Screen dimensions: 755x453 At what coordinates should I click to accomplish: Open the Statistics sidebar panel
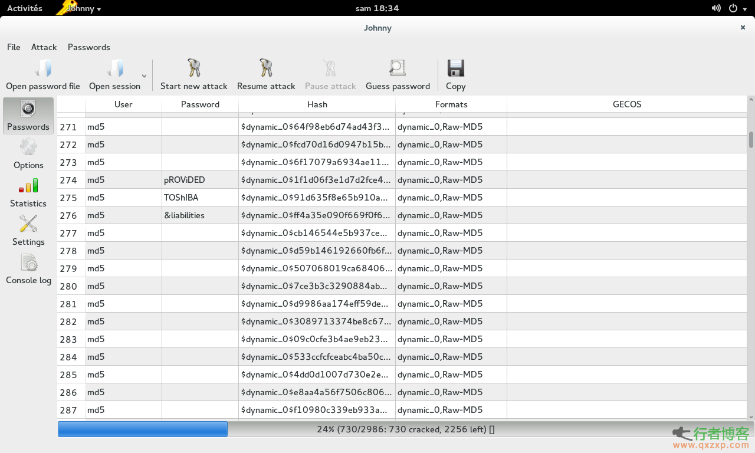[28, 192]
